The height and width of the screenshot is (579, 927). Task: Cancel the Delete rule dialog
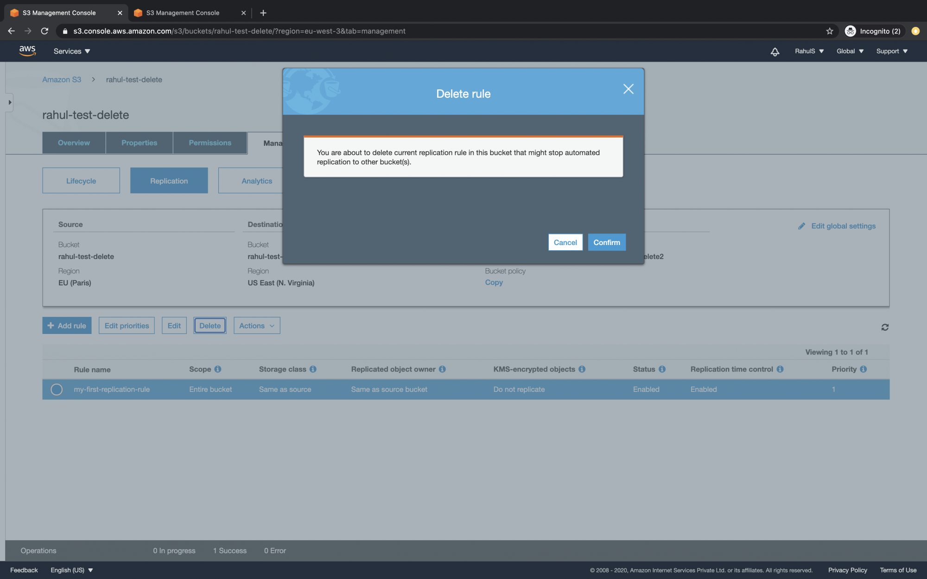565,242
